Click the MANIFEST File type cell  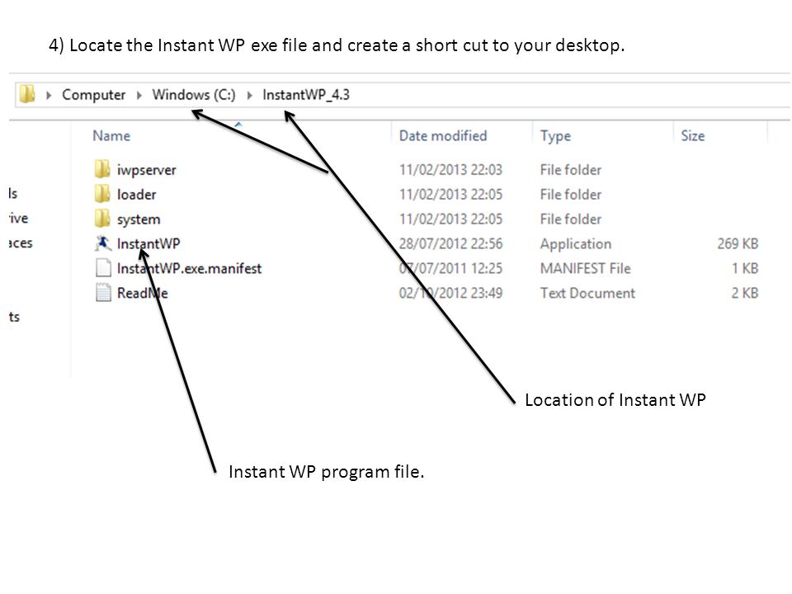coord(586,269)
